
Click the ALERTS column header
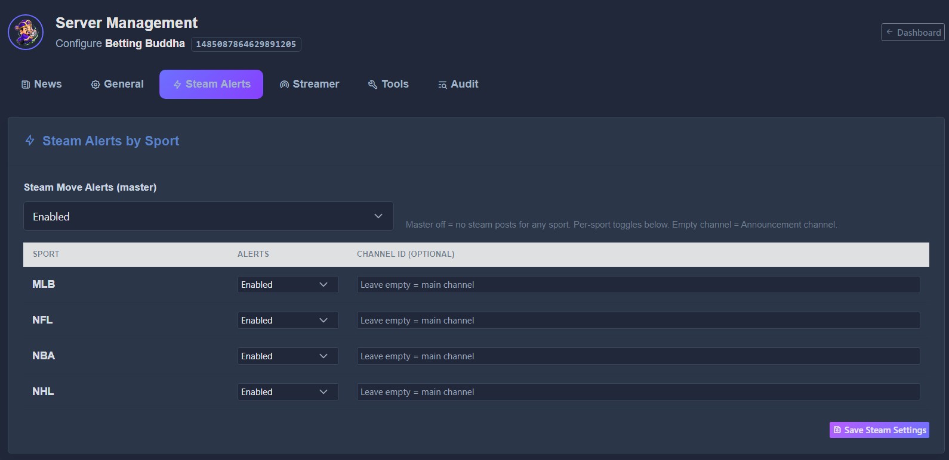click(x=253, y=254)
